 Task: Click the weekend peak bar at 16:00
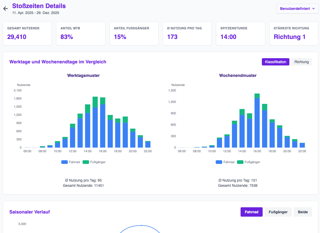tap(257, 122)
